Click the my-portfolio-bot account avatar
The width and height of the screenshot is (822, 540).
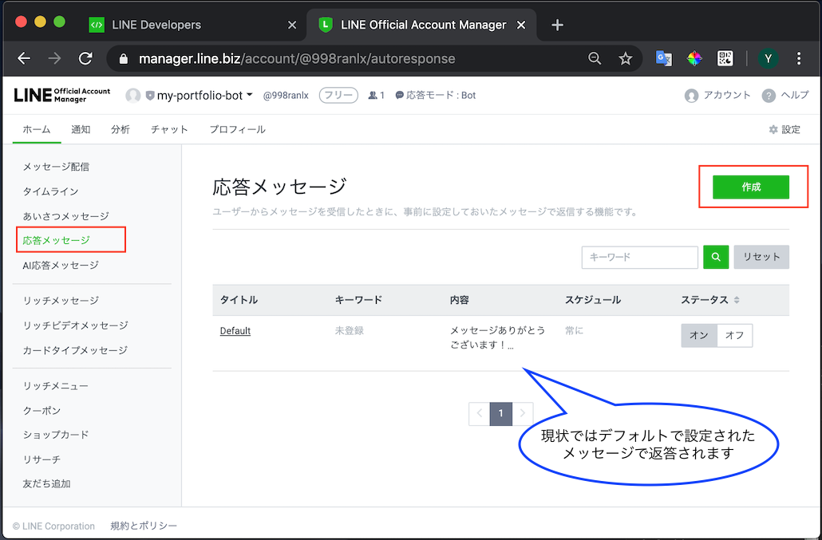pyautogui.click(x=133, y=96)
